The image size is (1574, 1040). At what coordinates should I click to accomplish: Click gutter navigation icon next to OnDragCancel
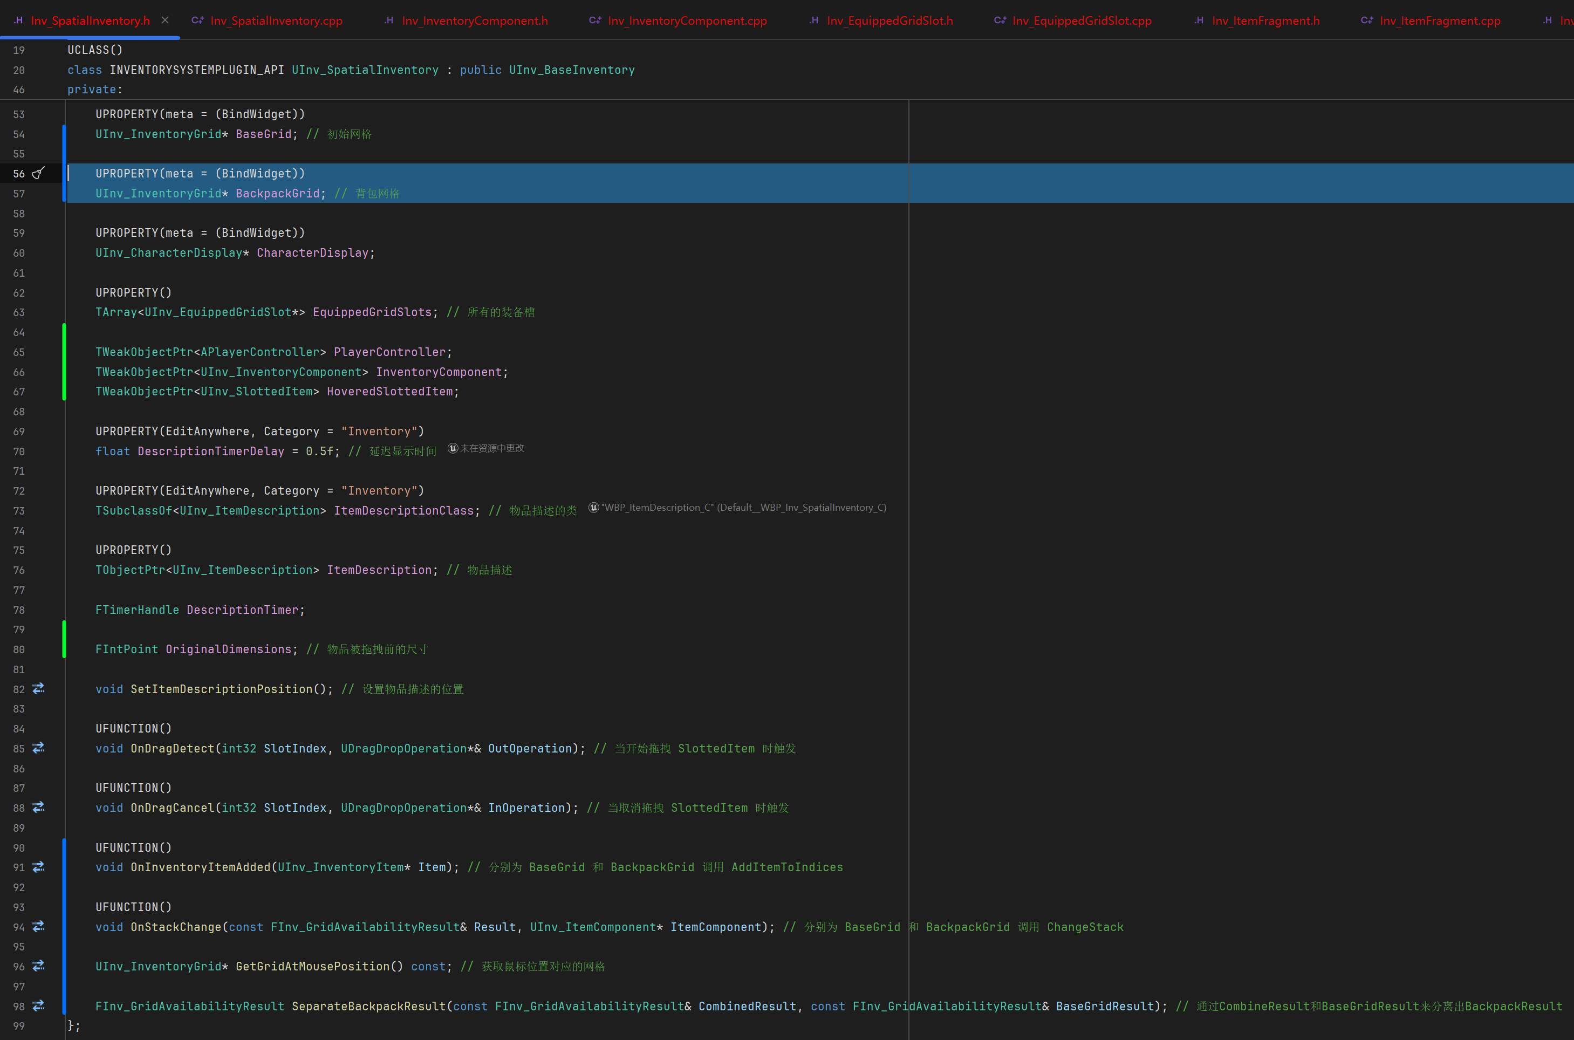[38, 807]
